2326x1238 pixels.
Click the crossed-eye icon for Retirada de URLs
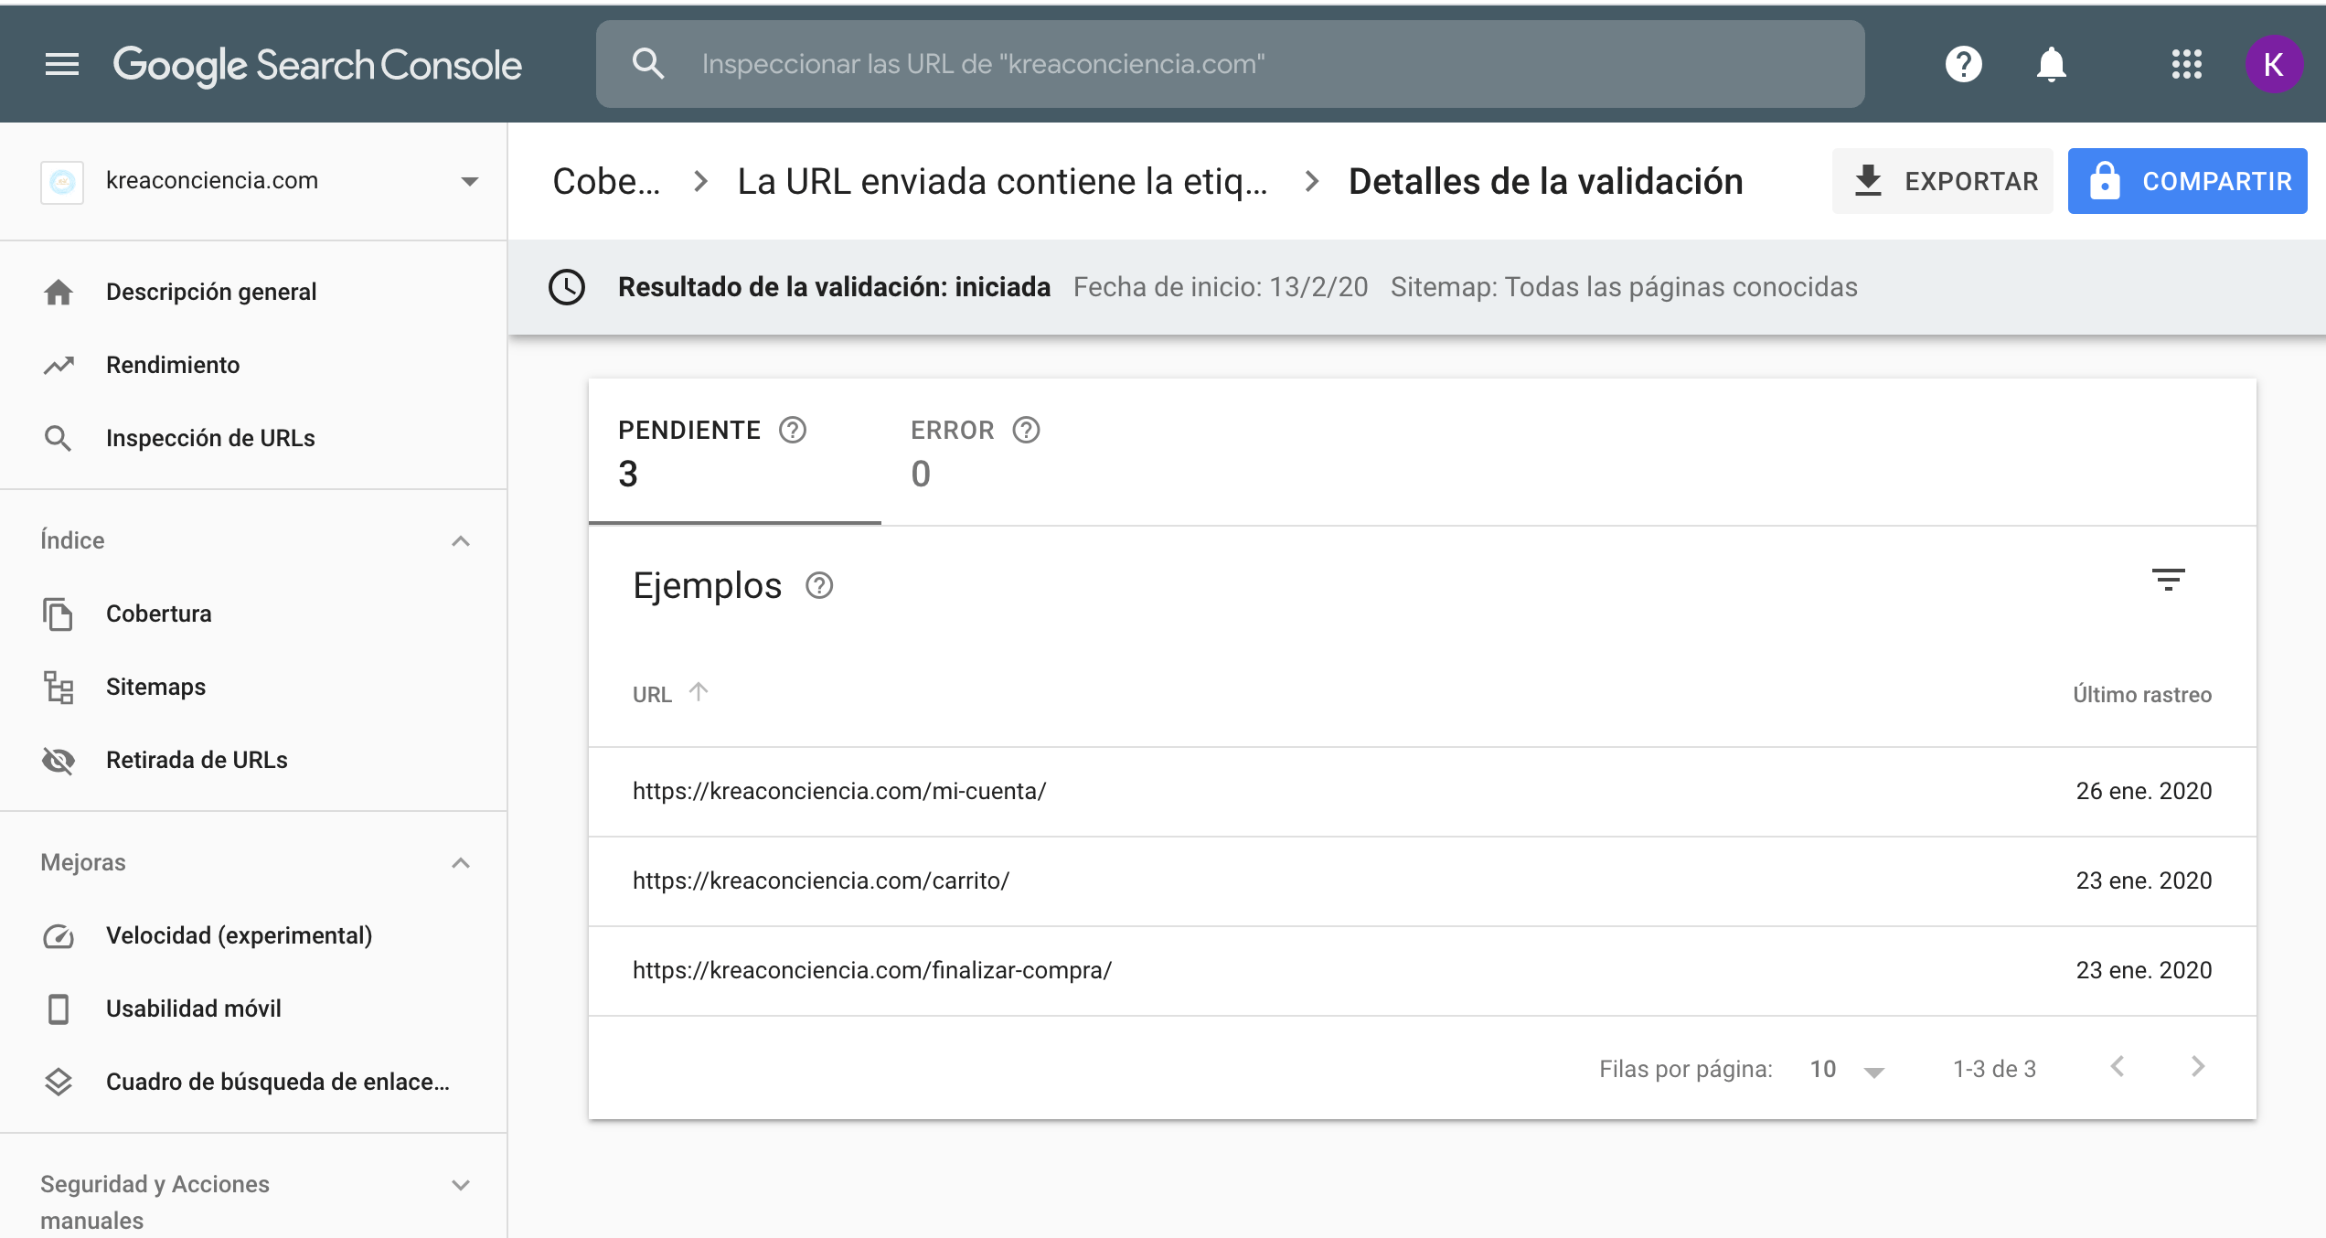coord(59,760)
